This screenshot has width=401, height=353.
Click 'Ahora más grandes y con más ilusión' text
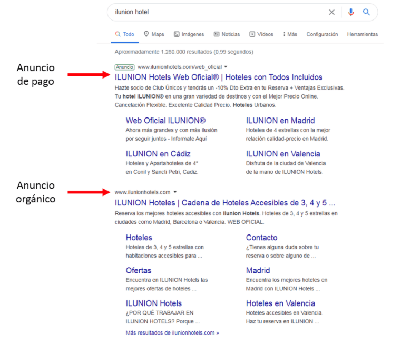[x=171, y=130]
